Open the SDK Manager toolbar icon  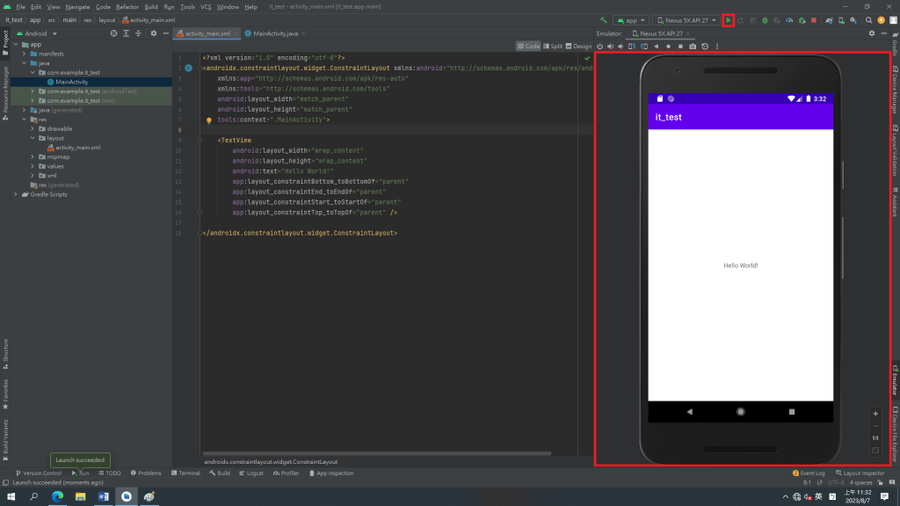(x=853, y=20)
